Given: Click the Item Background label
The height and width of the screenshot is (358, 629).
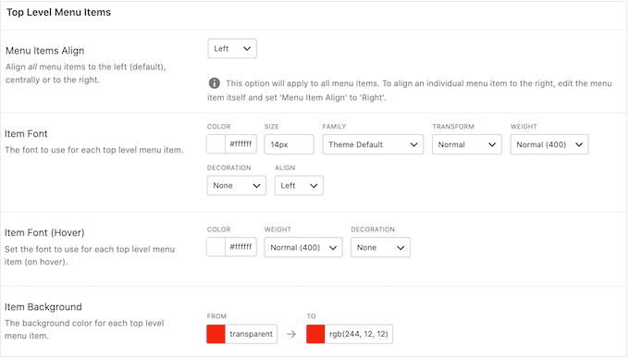Looking at the screenshot, I should tap(43, 307).
